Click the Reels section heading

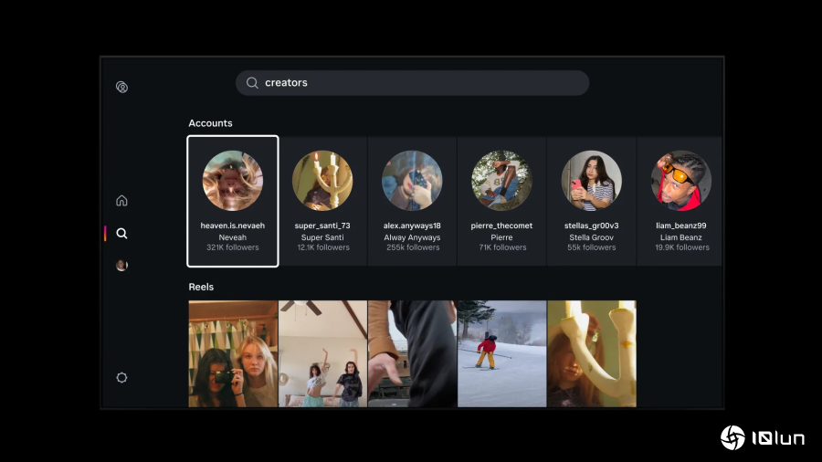[201, 287]
